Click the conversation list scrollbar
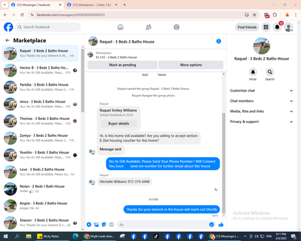 82,80
